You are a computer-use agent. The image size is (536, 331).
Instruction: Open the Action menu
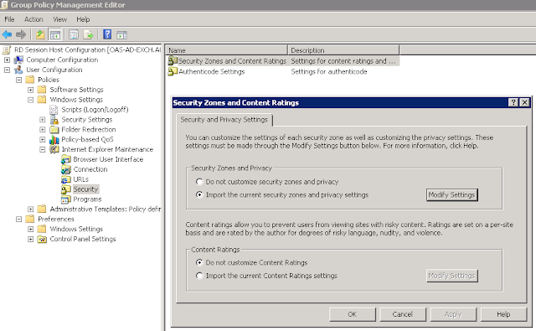click(x=33, y=19)
